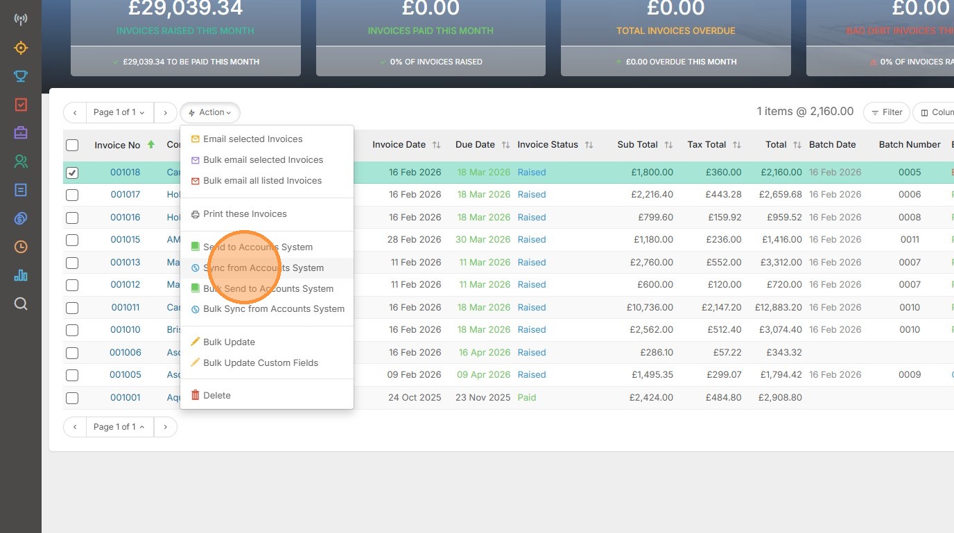Open the coin finance sidebar icon

coord(21,218)
